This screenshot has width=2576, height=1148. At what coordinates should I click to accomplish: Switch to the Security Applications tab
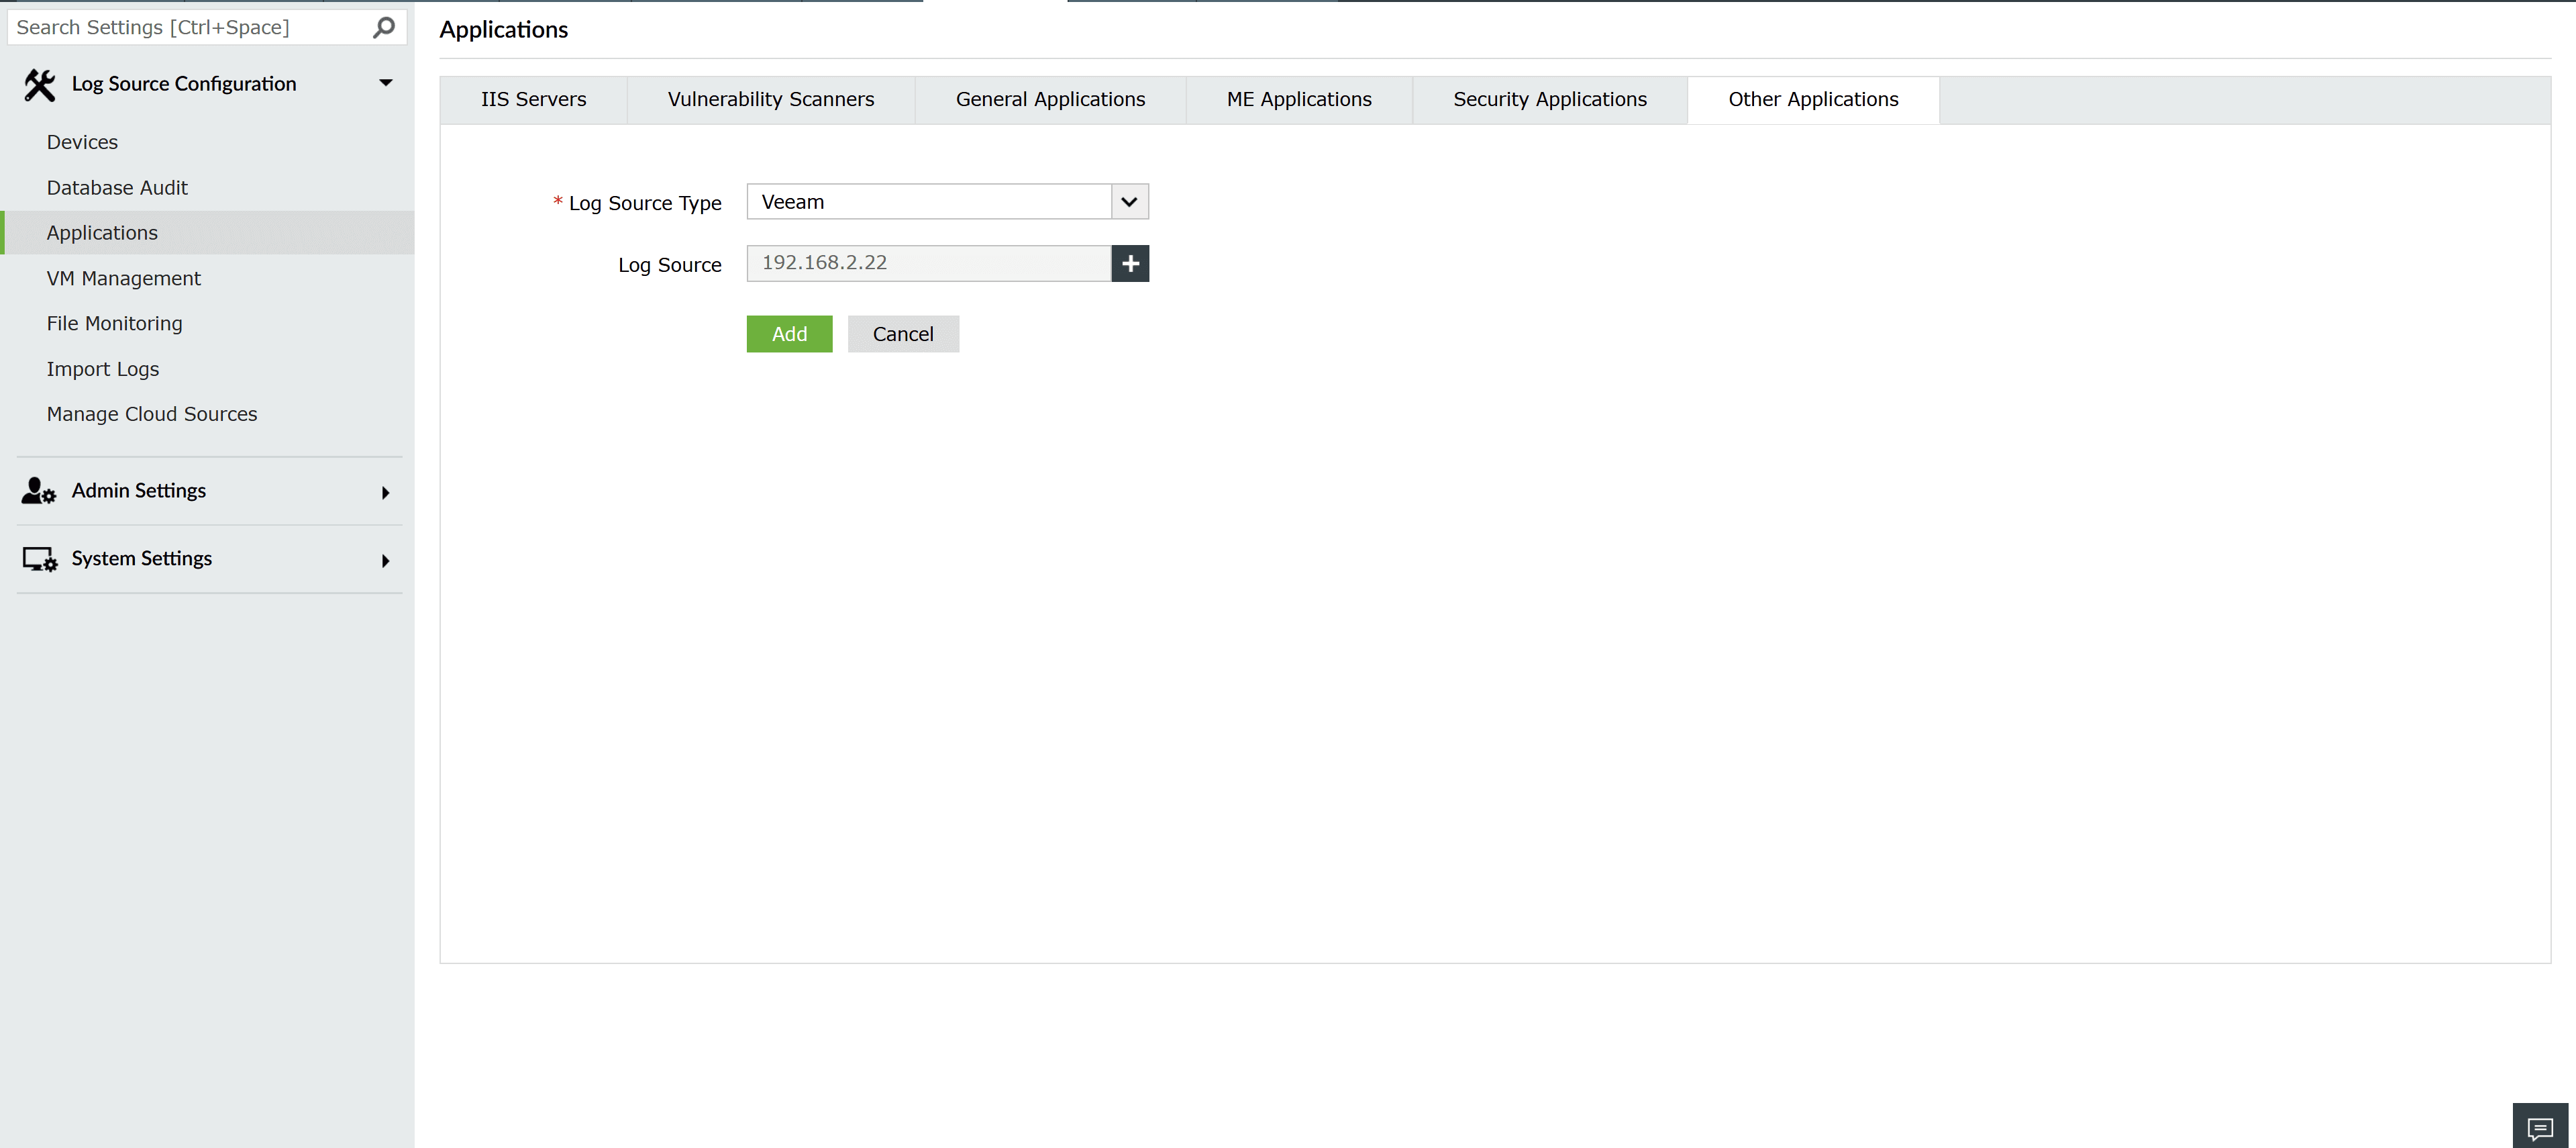click(1549, 99)
